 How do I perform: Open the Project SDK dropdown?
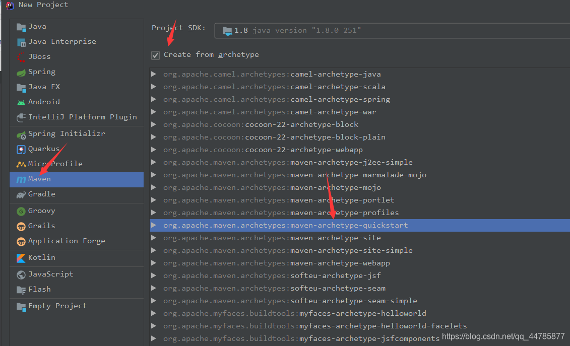(392, 31)
